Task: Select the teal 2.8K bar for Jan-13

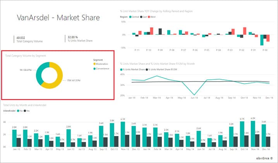Action: point(14,138)
